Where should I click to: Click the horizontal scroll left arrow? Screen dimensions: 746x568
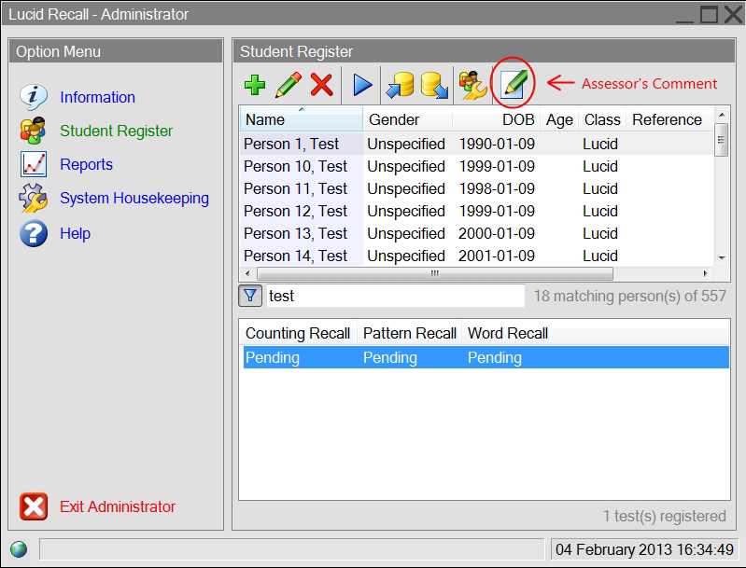pyautogui.click(x=247, y=274)
